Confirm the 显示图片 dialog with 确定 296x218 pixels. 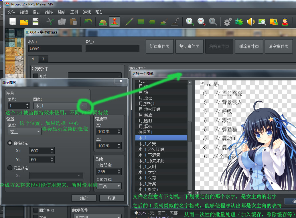tap(84, 198)
